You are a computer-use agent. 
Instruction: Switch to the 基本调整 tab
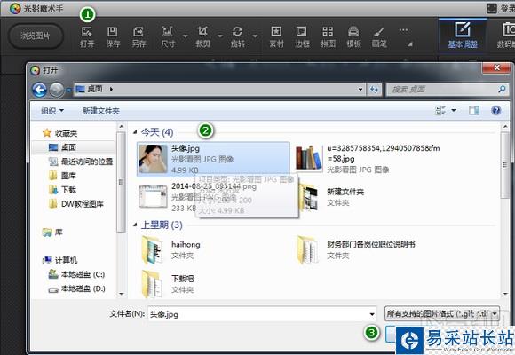pyautogui.click(x=463, y=35)
